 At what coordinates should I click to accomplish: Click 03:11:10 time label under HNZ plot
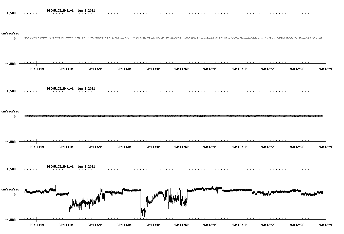click(x=66, y=225)
